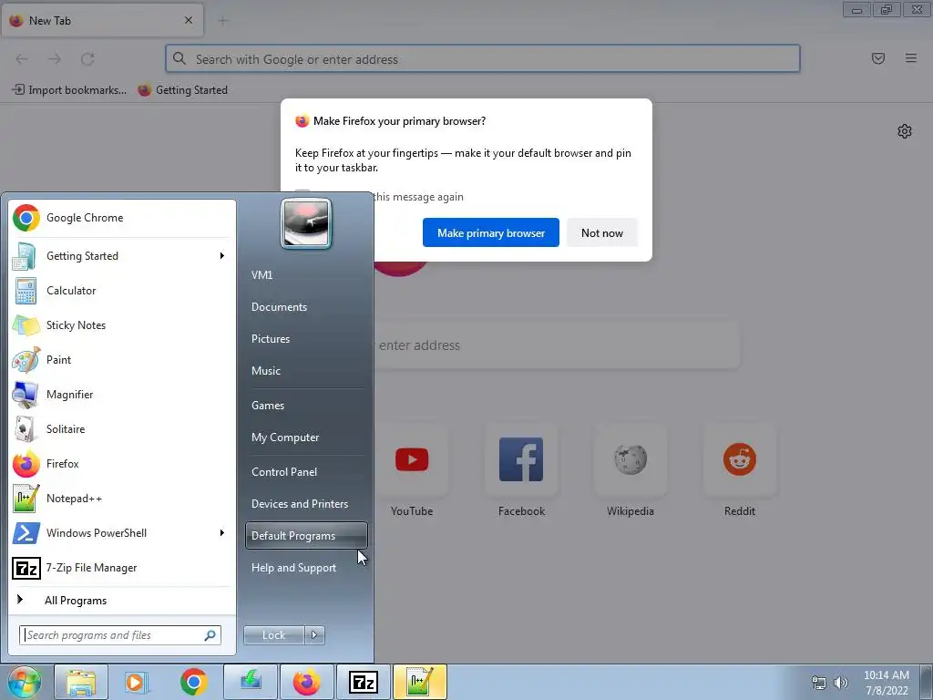Click the user account picture

[x=306, y=224]
